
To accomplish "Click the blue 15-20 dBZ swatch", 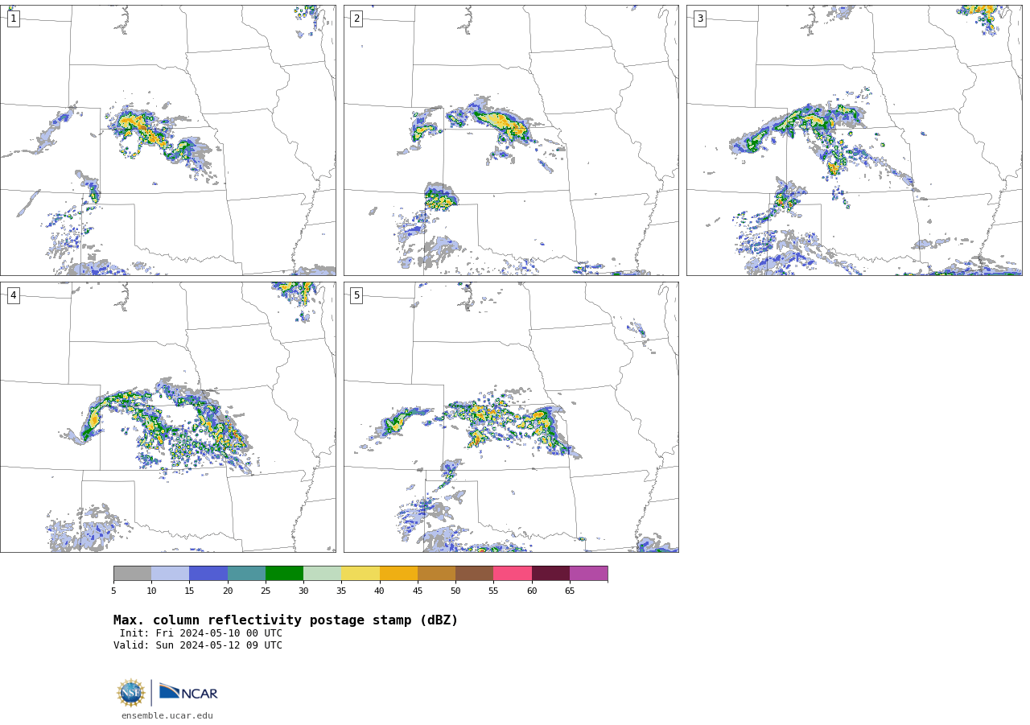I will (x=208, y=574).
